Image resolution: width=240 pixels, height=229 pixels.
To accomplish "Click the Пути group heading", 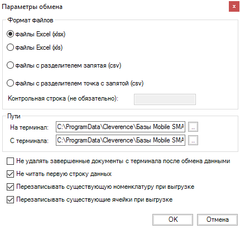I will tap(14, 116).
